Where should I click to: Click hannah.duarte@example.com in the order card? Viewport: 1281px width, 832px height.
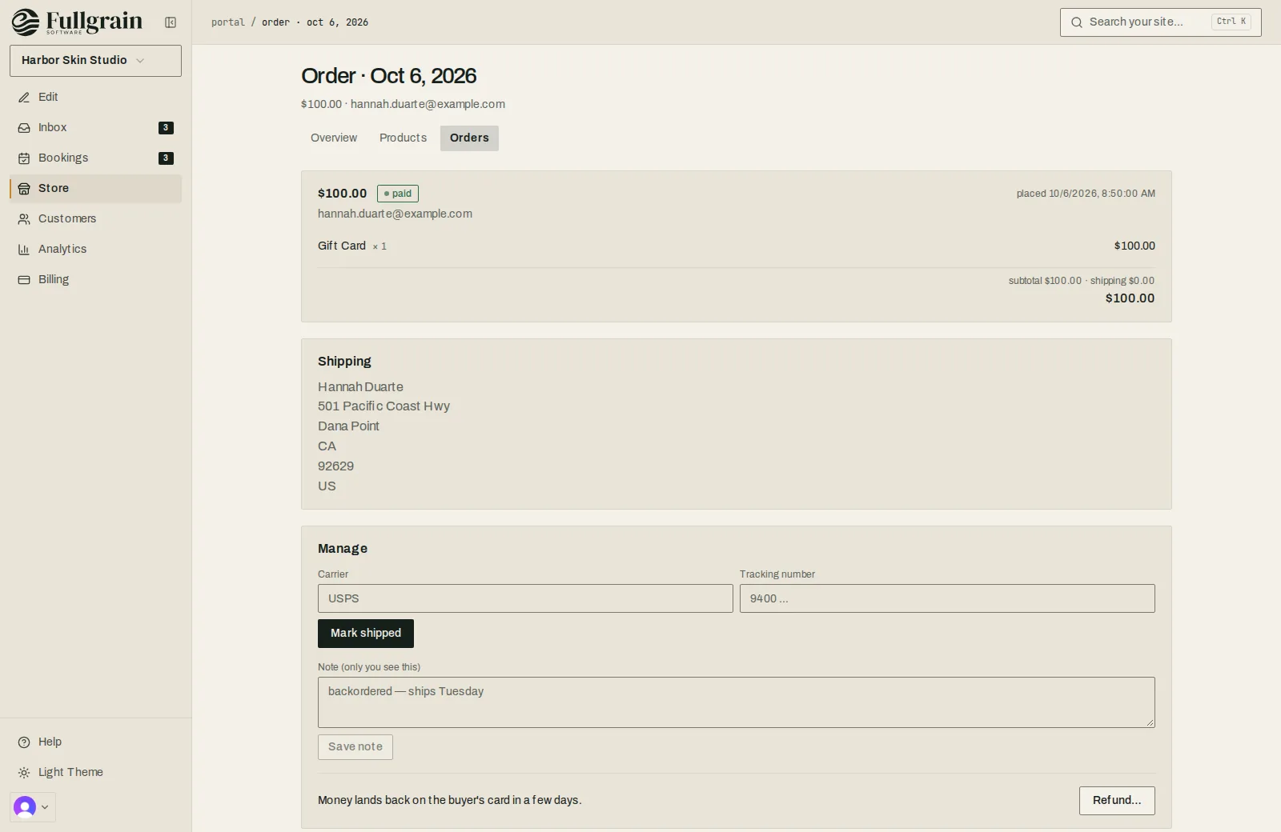(395, 214)
